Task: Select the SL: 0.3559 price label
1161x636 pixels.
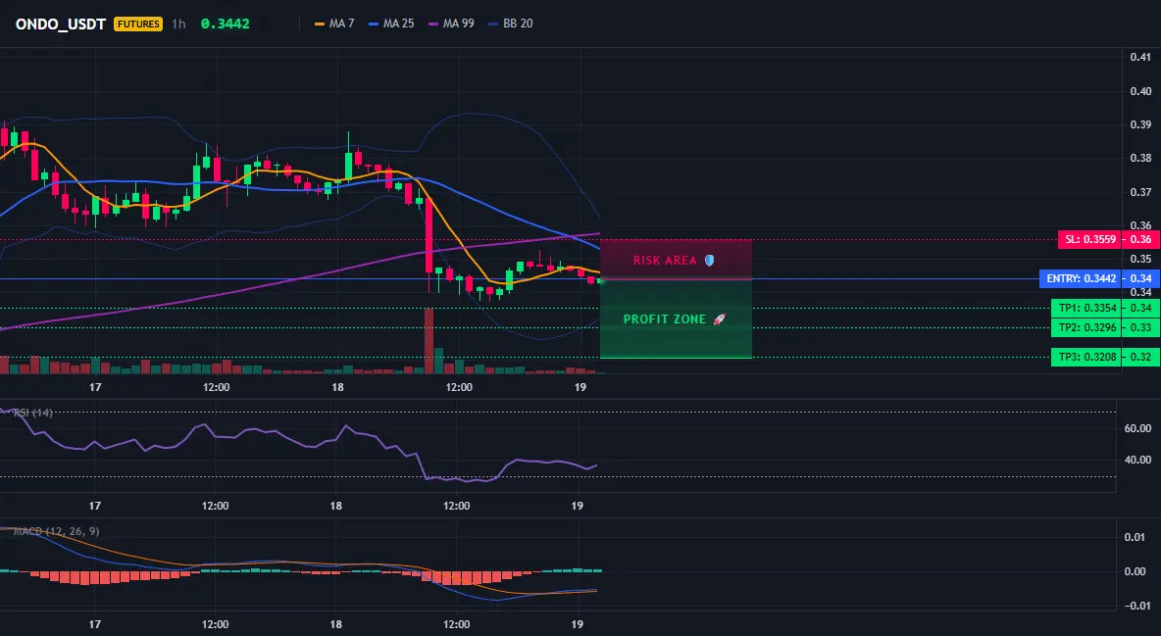Action: tap(1089, 239)
